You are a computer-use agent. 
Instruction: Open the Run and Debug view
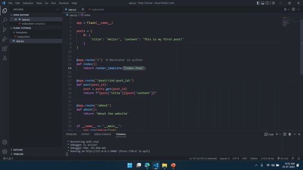click(x=5, y=39)
